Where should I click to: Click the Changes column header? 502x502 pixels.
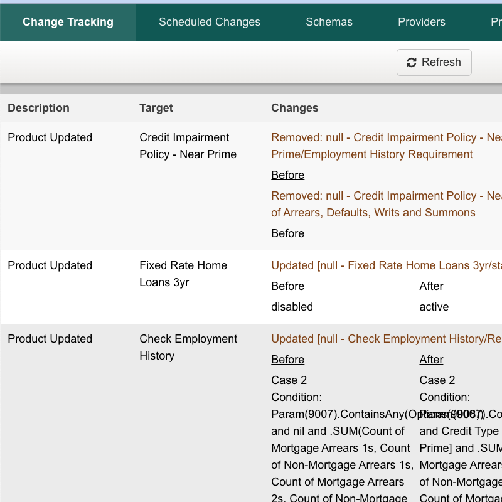(294, 108)
